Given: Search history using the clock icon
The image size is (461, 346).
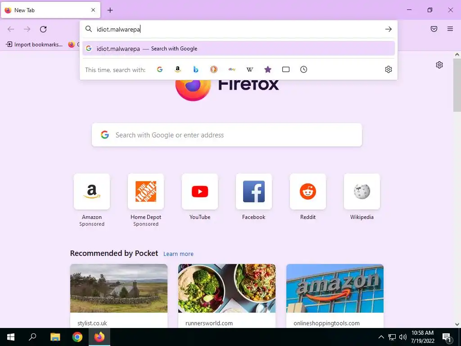Looking at the screenshot, I should click(304, 69).
